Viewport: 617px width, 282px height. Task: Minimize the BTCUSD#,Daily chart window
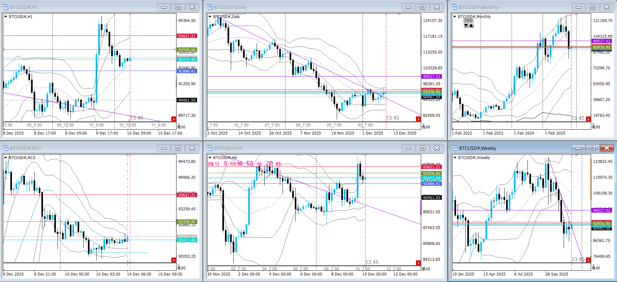pos(408,7)
